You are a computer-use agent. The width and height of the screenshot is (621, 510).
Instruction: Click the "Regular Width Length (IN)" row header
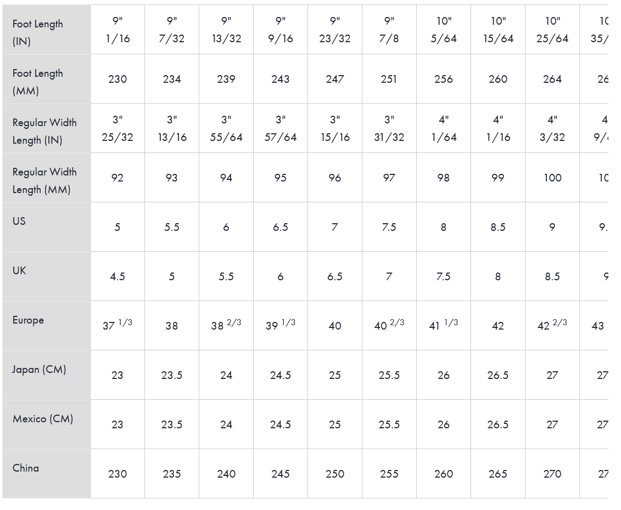pyautogui.click(x=44, y=131)
